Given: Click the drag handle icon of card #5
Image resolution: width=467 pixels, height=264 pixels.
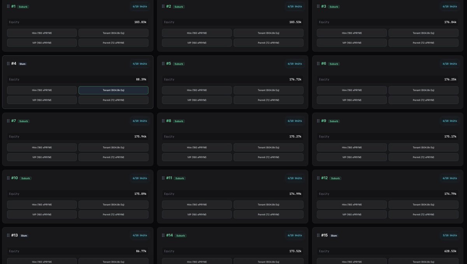Looking at the screenshot, I should (x=163, y=63).
